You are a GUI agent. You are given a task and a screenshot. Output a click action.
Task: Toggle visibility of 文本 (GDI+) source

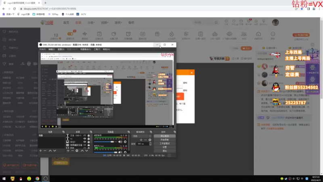[85, 135]
